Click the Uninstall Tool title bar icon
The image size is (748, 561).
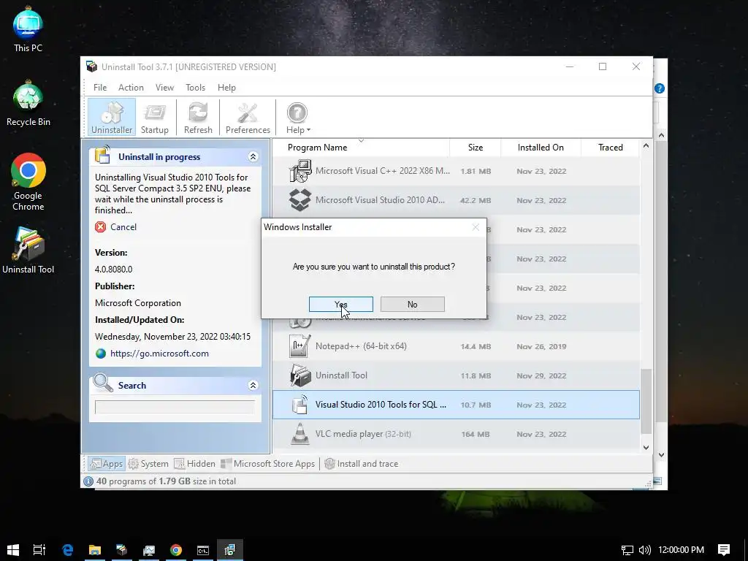coord(91,66)
